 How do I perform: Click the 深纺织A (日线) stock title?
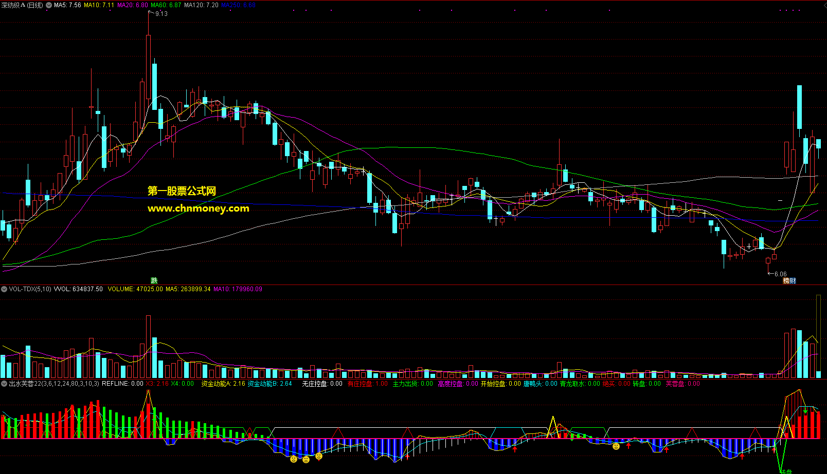click(x=23, y=5)
